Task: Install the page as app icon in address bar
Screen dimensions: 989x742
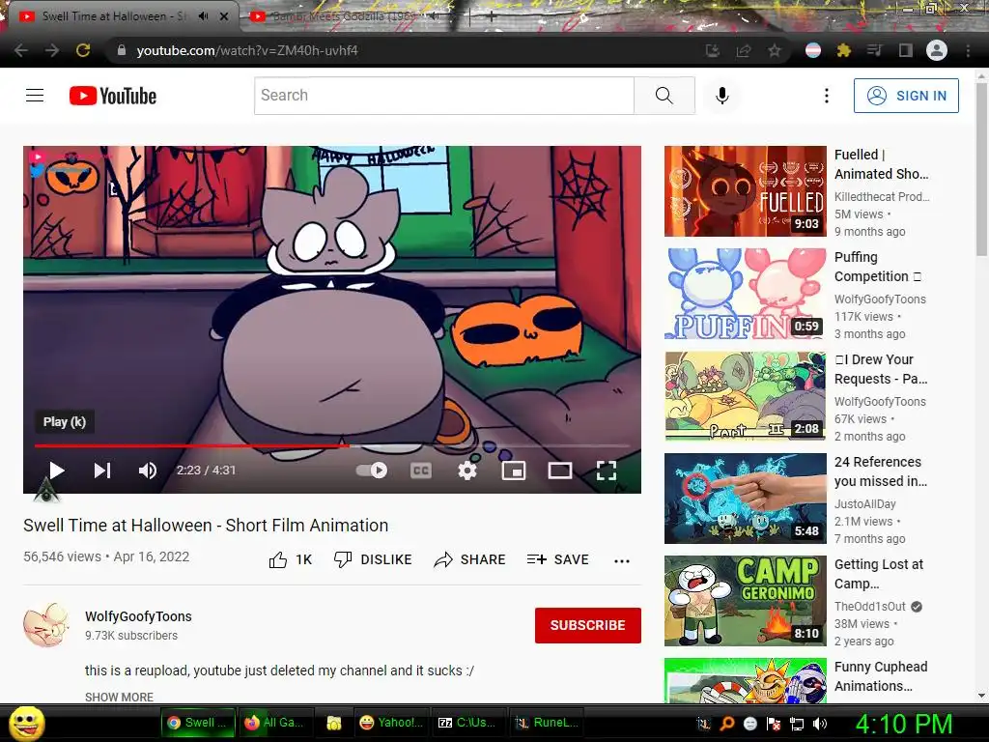Action: 713,50
